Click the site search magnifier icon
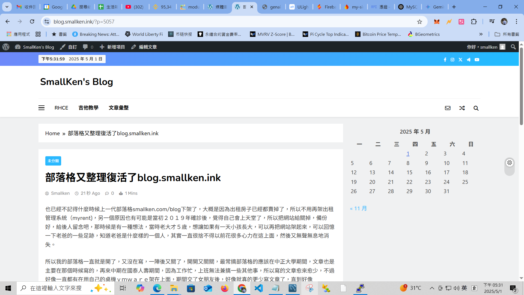This screenshot has width=524, height=295. (476, 108)
